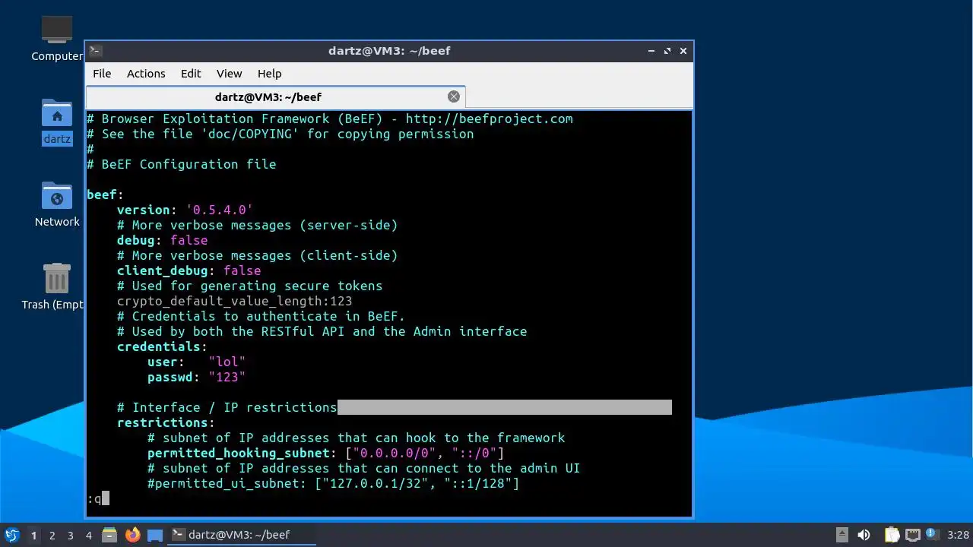Click the 'credentials:' line

(x=162, y=346)
